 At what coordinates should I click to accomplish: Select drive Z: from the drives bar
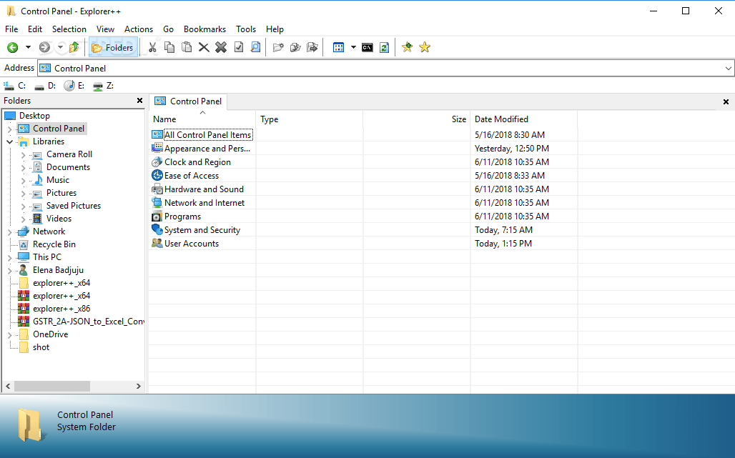coord(106,85)
